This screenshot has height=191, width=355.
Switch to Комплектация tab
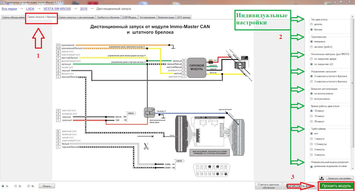point(166,17)
